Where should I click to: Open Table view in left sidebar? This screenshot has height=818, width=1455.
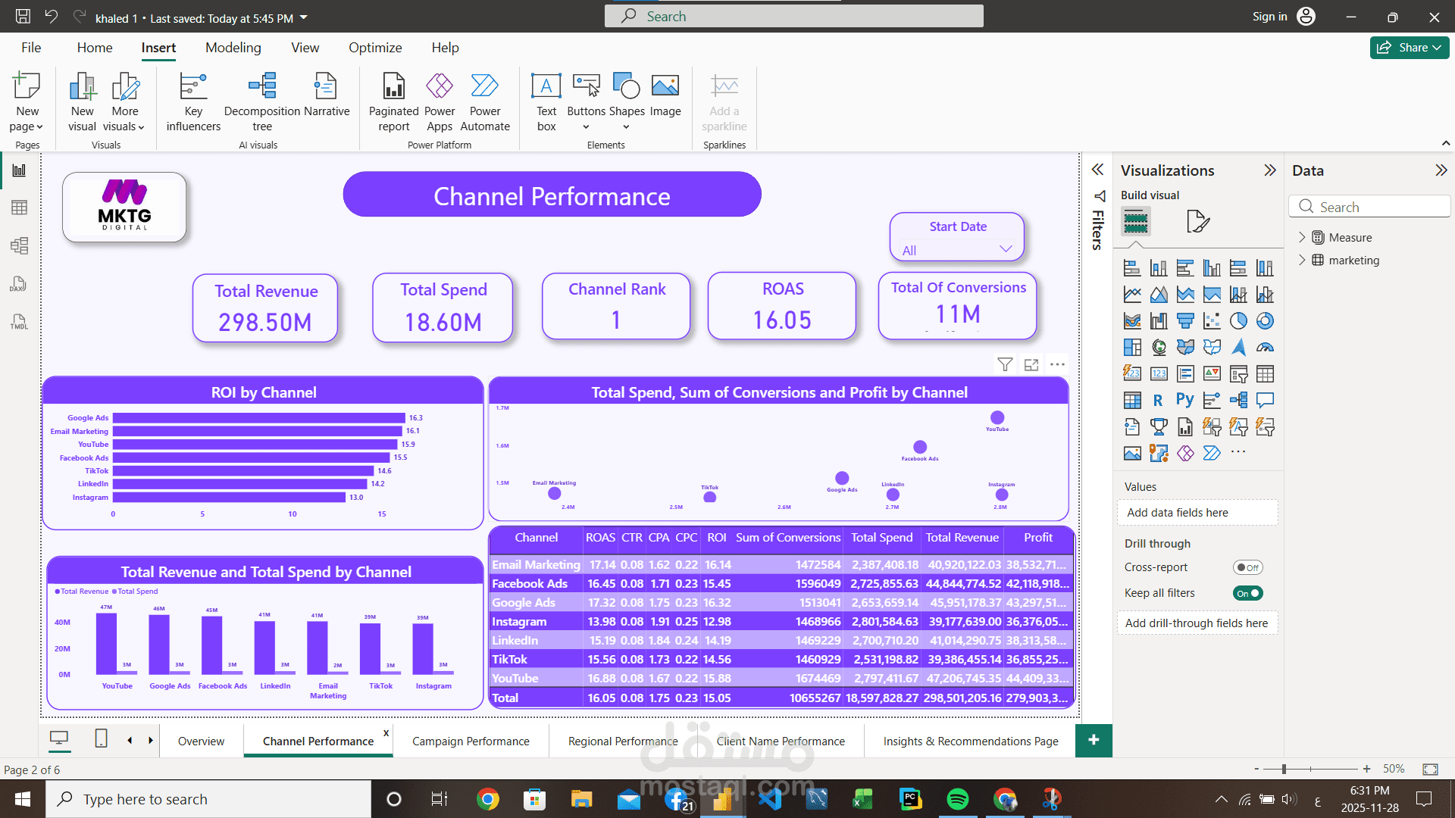[x=19, y=208]
